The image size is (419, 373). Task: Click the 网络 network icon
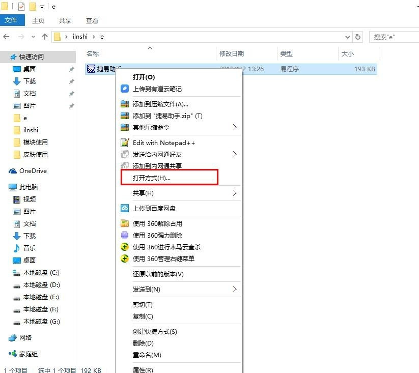[x=13, y=338]
